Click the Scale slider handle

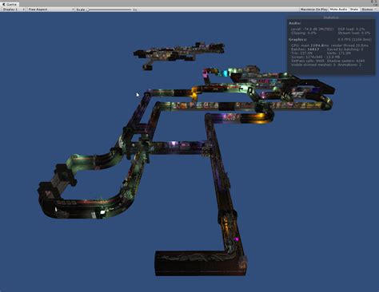click(x=88, y=10)
